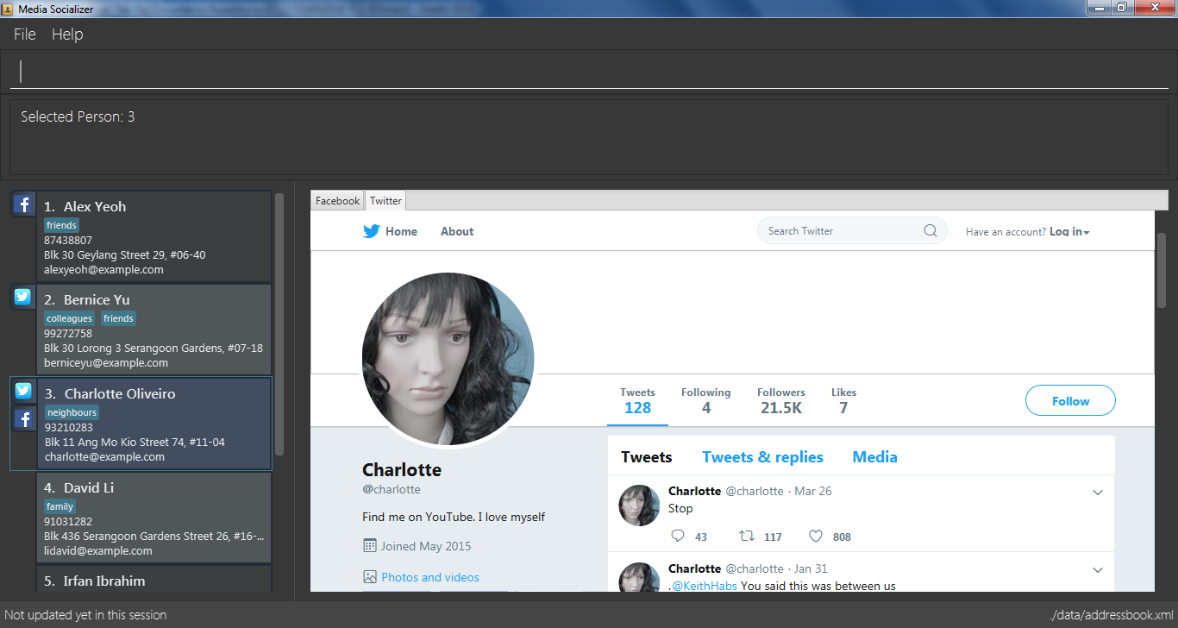Click Alex Yeoh's friends tag

tap(61, 225)
